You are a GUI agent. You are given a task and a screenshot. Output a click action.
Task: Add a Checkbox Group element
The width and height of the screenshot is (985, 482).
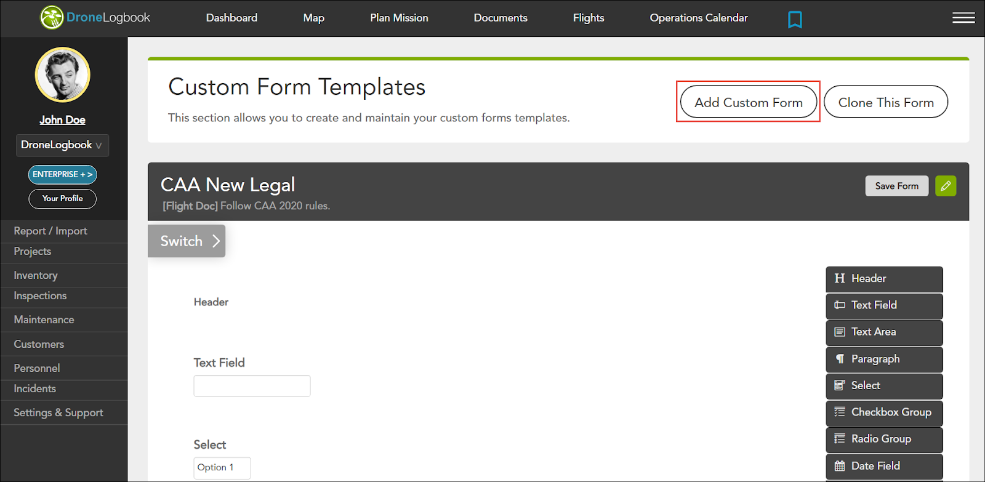(x=884, y=412)
